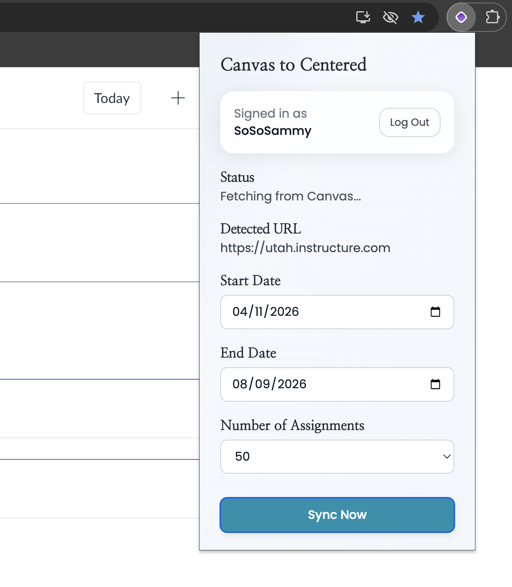Screen dimensions: 512x587
Task: Start syncing with Sync Now button
Action: pos(337,515)
